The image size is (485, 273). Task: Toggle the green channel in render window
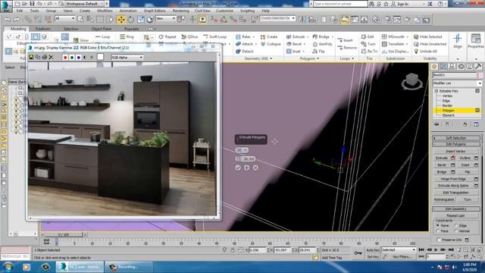(x=72, y=58)
